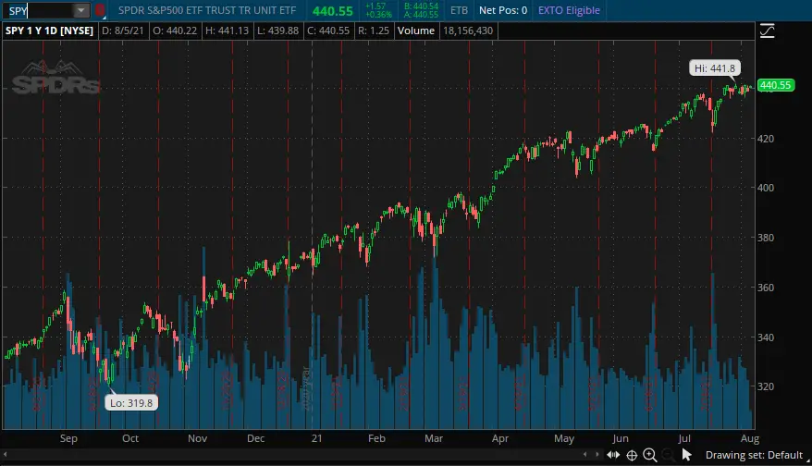The height and width of the screenshot is (466, 812).
Task: Click the scroll right arrow in the chart bottom bar
Action: coord(597,455)
